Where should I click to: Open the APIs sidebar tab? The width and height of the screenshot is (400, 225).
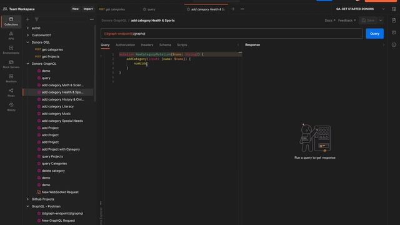click(11, 36)
